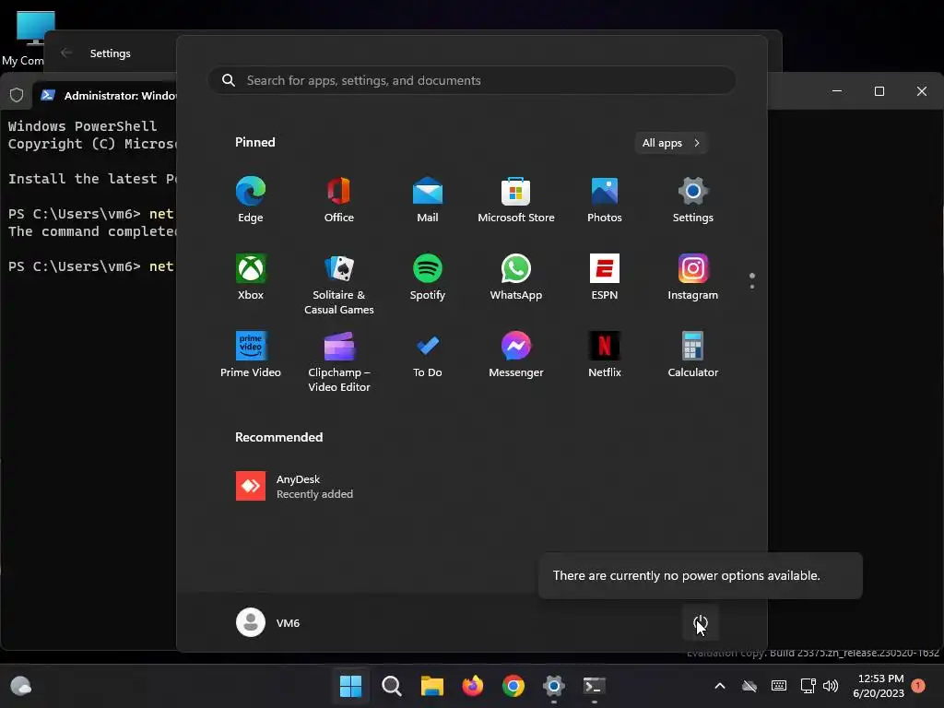Open the pinned Settings app in Start menu
This screenshot has height=708, width=944.
tap(693, 199)
